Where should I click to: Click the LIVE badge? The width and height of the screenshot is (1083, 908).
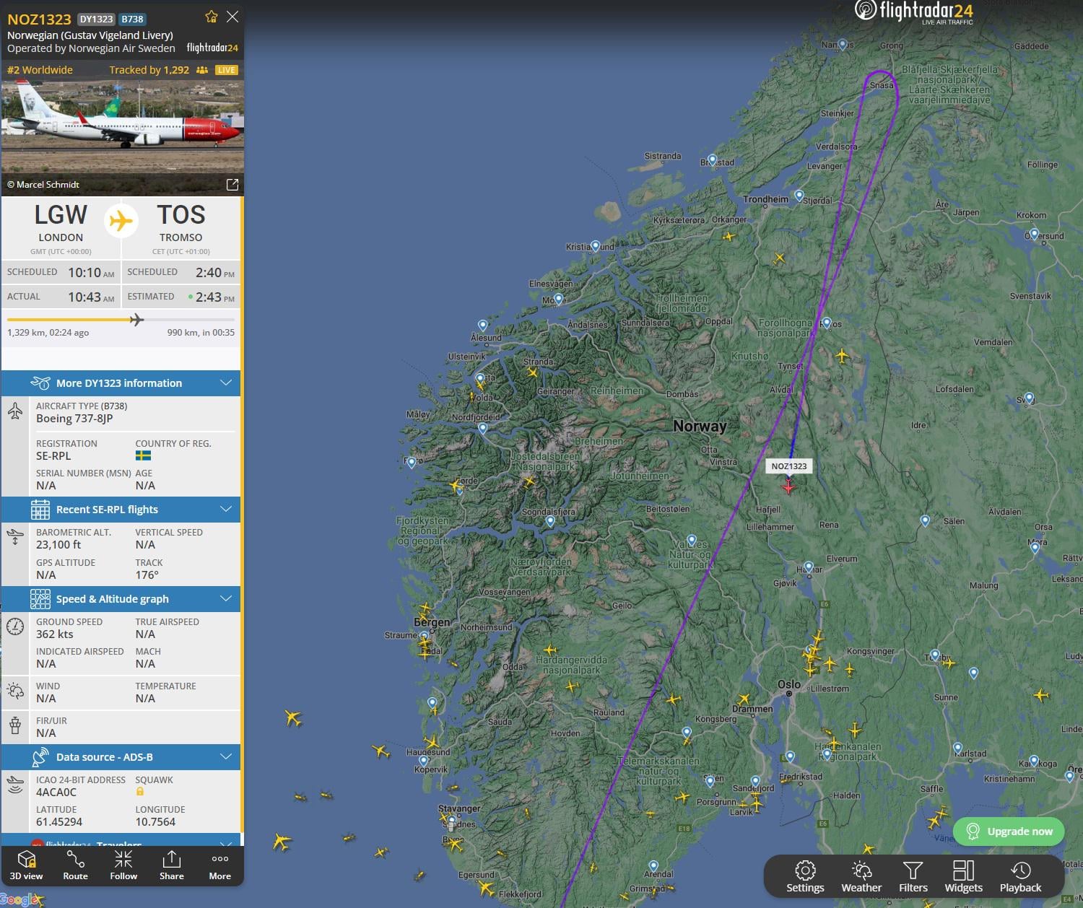tap(227, 70)
